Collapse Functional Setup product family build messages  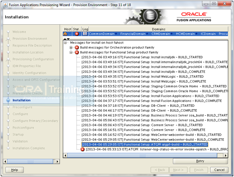pos(71,52)
